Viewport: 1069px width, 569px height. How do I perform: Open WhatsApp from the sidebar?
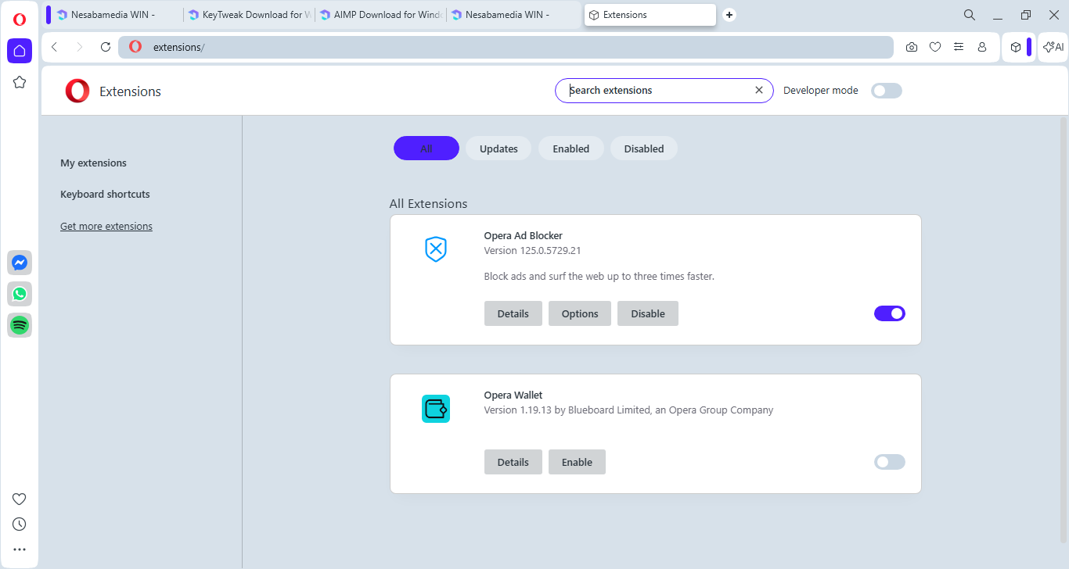tap(20, 294)
